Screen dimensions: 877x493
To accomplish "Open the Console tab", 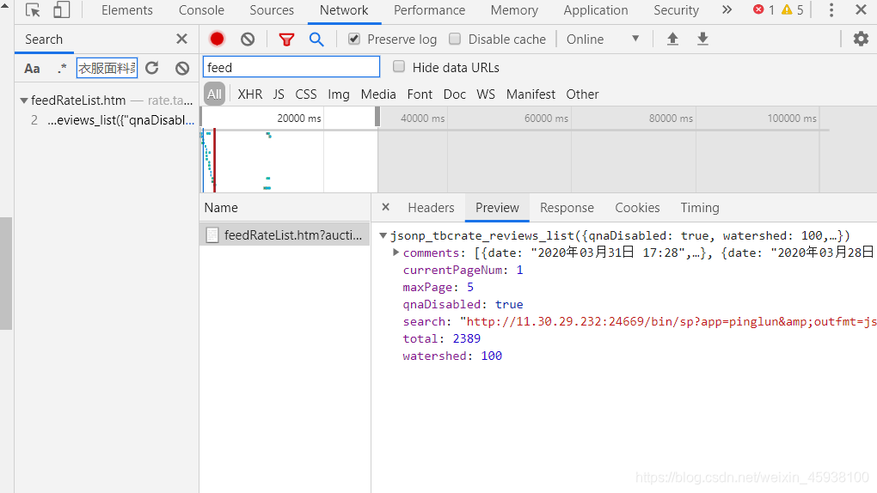I will [x=201, y=10].
